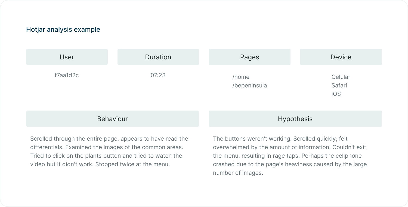Viewport: 408px width, 207px height.
Task: Open the /bepeninsula page entry
Action: coord(249,86)
